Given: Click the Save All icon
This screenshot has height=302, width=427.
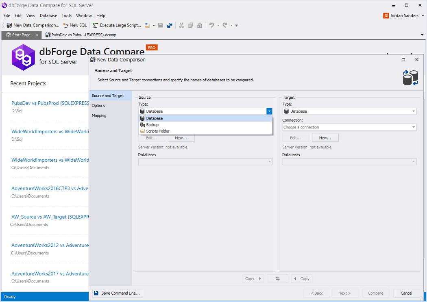Looking at the screenshot, I should tap(170, 25).
